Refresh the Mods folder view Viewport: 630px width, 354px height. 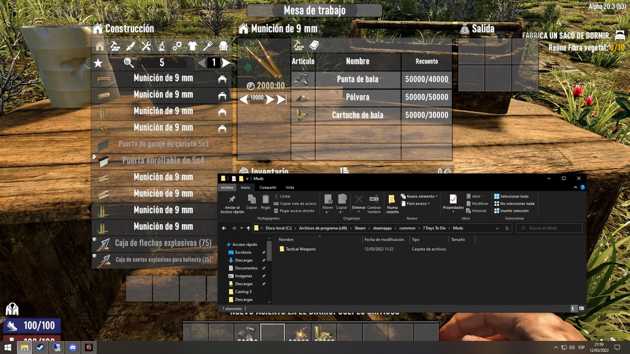pos(507,228)
